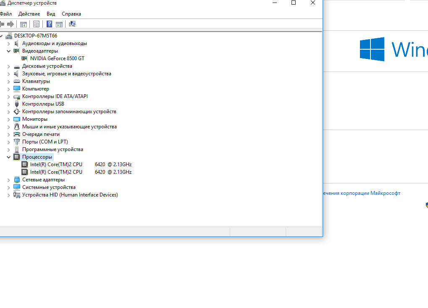This screenshot has height=308, width=428.
Task: Click the Forward arrow in the toolbar
Action: coord(11,24)
